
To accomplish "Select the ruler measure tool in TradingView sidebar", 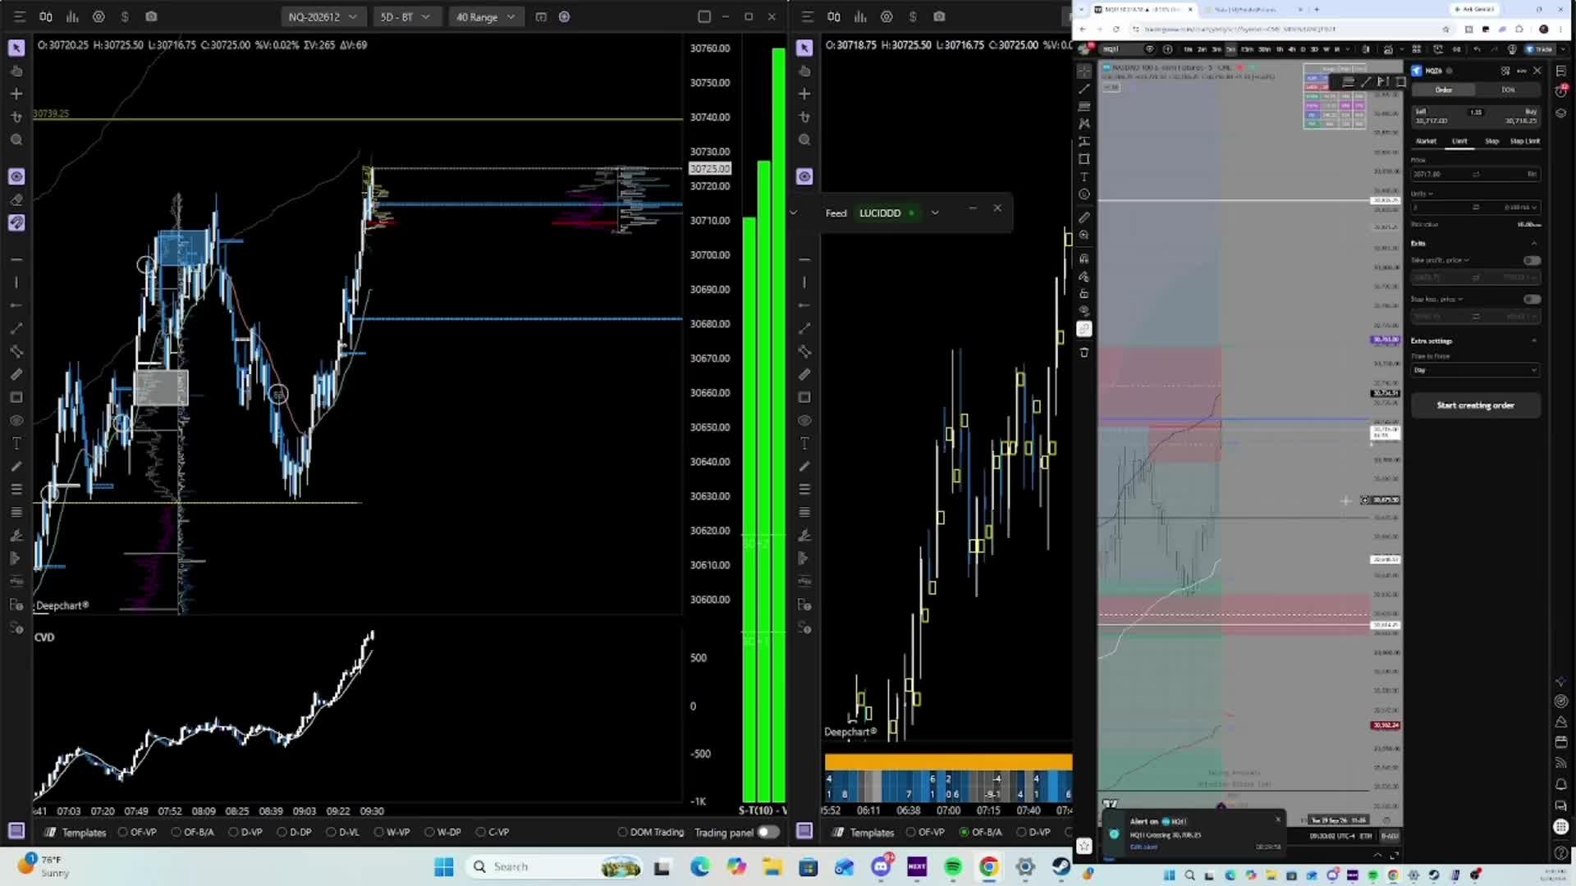I will point(1084,217).
